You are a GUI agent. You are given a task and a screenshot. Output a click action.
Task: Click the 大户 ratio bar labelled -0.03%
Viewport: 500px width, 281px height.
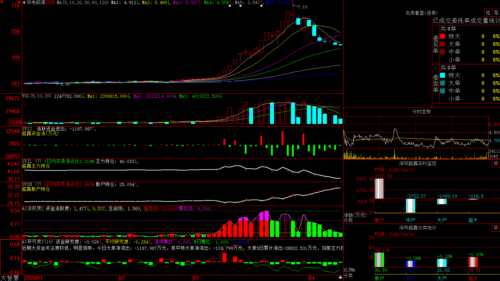tap(442, 263)
